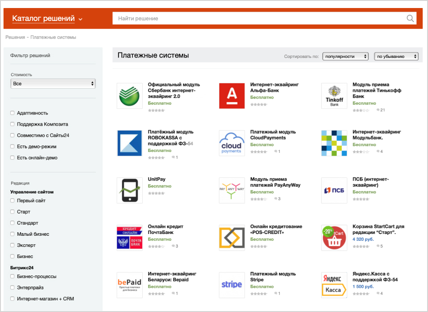Open Модуль приема платежей Тинькофф link

tap(377, 90)
